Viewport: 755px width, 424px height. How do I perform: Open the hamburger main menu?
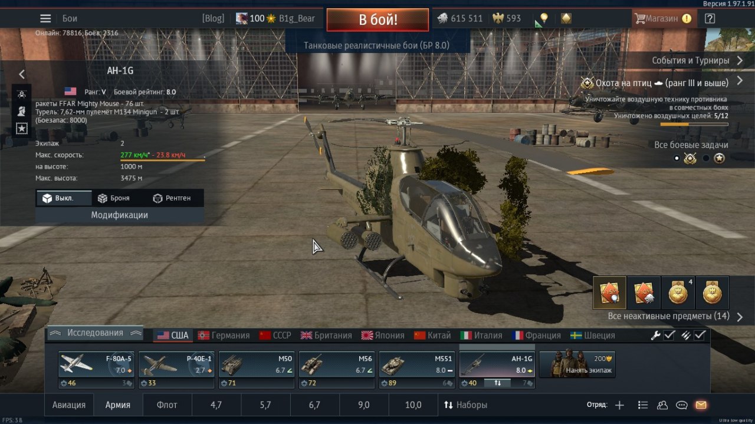coord(45,18)
